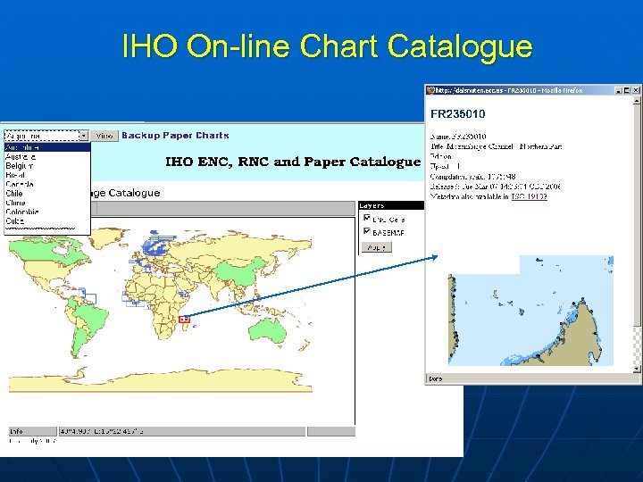Image resolution: width=643 pixels, height=482 pixels.
Task: Close the FR235010 Firefox window
Action: point(636,90)
